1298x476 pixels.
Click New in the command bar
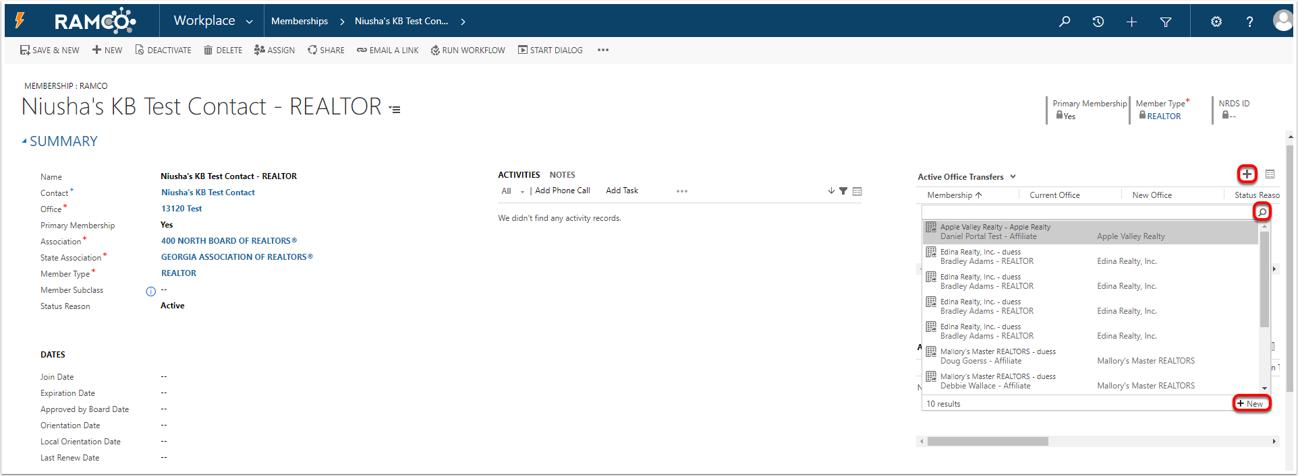107,50
